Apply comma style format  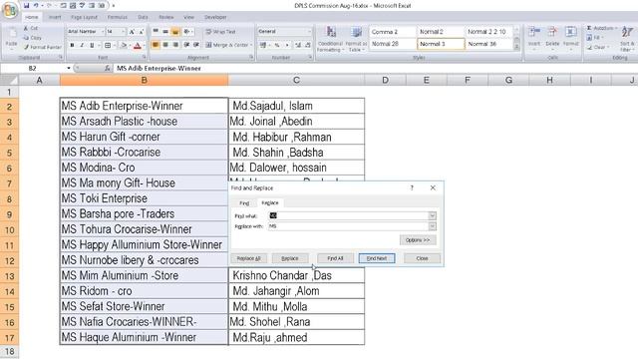click(x=287, y=45)
